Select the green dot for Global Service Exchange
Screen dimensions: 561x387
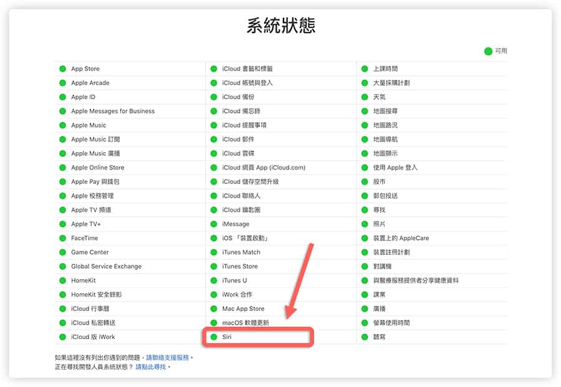[62, 267]
